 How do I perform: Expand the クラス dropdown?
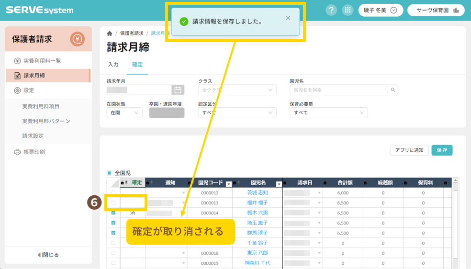coord(237,90)
